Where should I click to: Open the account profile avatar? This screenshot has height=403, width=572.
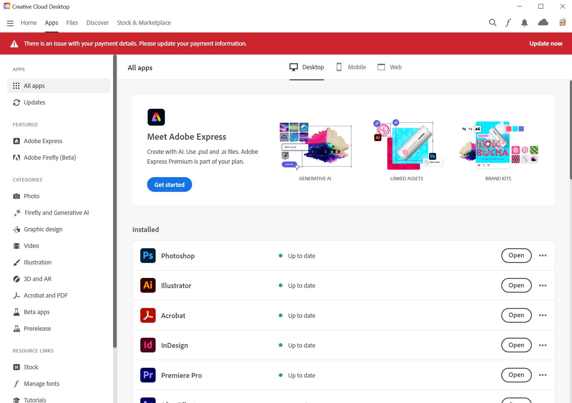(x=563, y=22)
